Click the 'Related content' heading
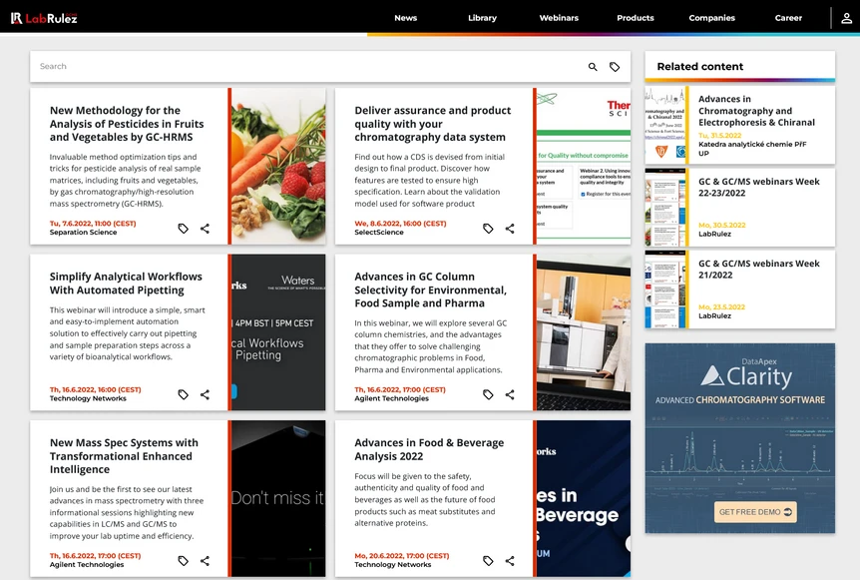 point(699,67)
